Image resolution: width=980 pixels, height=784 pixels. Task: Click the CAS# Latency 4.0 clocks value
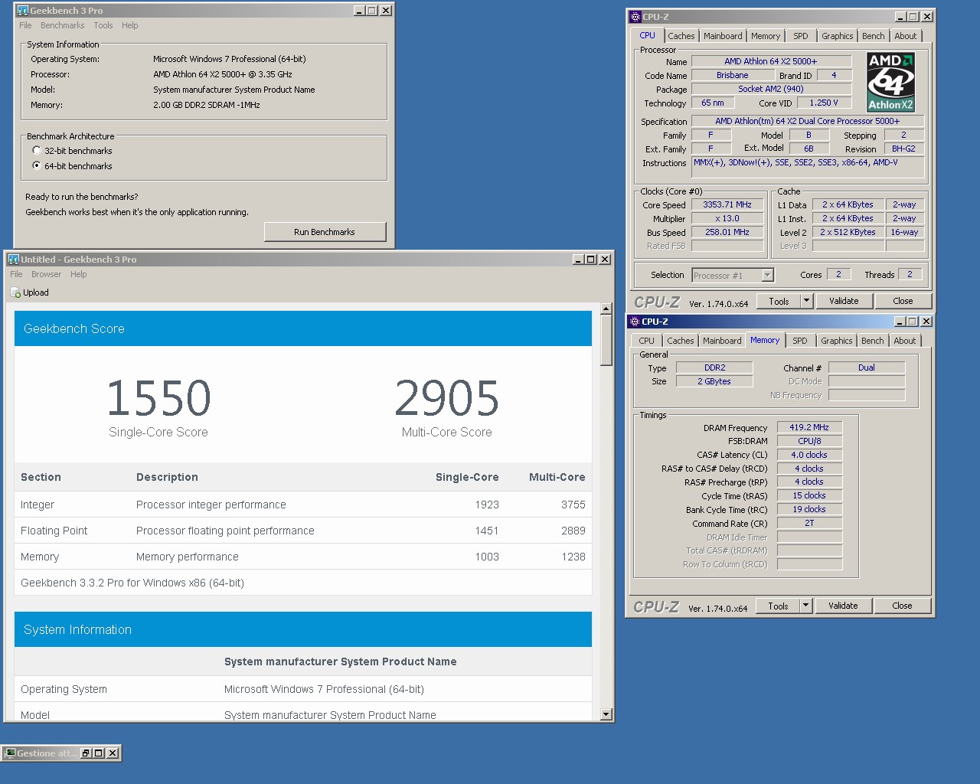[x=809, y=456]
